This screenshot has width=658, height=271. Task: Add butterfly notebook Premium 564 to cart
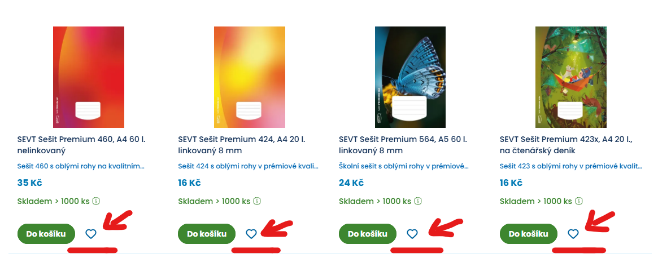[367, 234]
